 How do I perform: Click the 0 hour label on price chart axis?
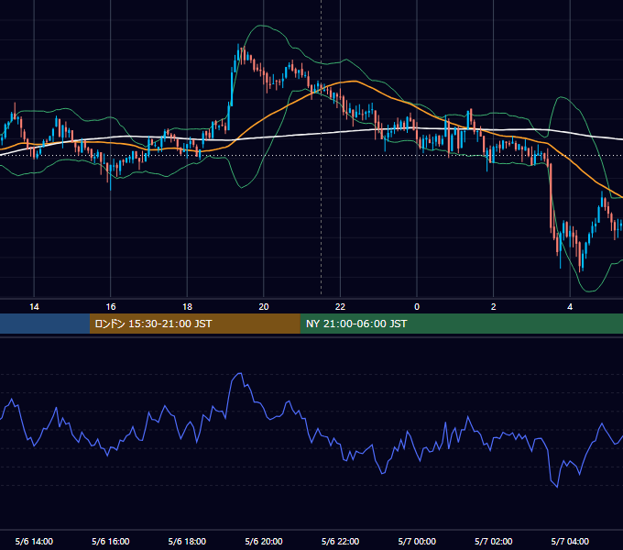(417, 307)
